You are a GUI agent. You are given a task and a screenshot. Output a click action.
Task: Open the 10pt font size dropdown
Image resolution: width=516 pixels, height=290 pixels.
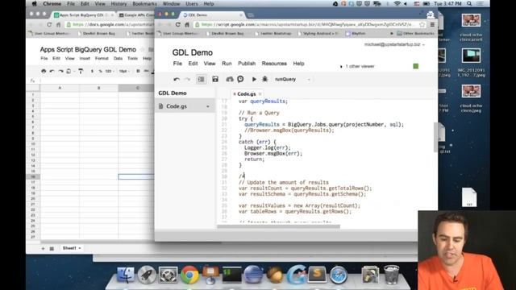[x=124, y=71]
